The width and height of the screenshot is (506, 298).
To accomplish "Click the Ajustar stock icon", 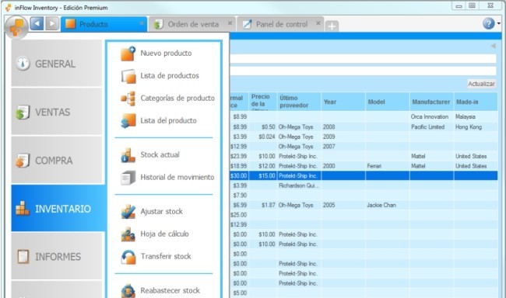I will (128, 212).
